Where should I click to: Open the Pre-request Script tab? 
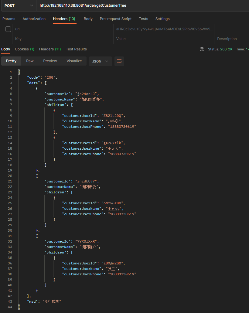click(x=116, y=19)
